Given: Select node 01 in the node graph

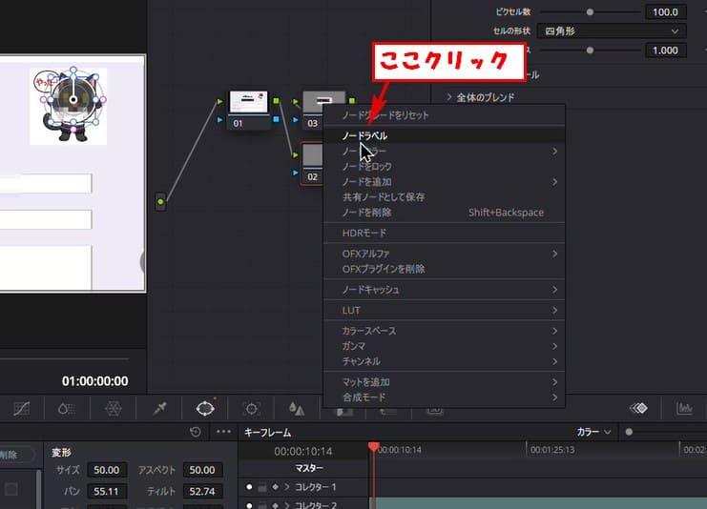Looking at the screenshot, I should point(248,104).
